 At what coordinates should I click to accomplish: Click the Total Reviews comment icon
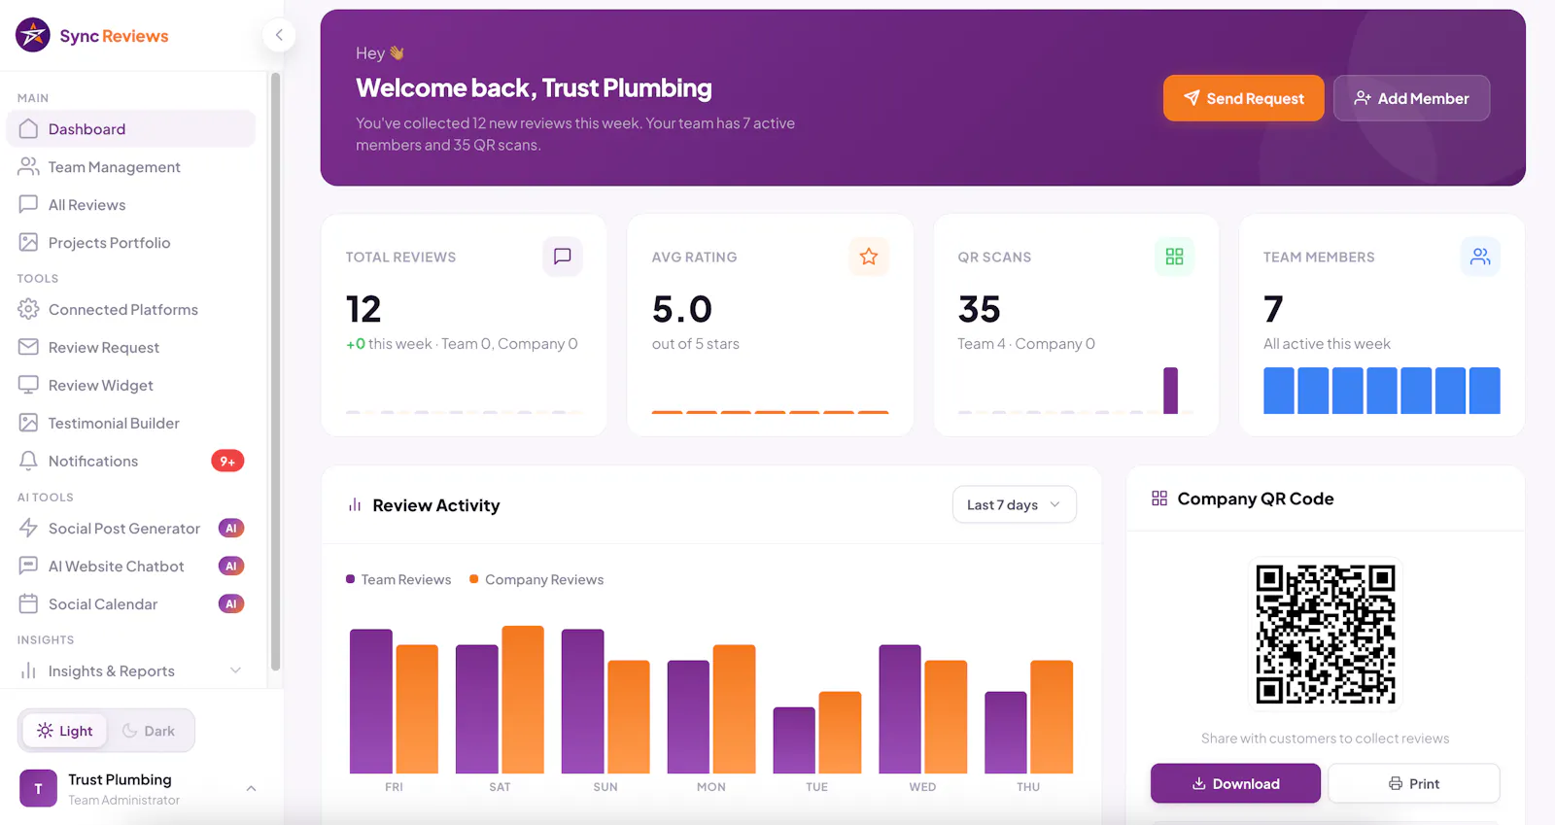point(563,257)
